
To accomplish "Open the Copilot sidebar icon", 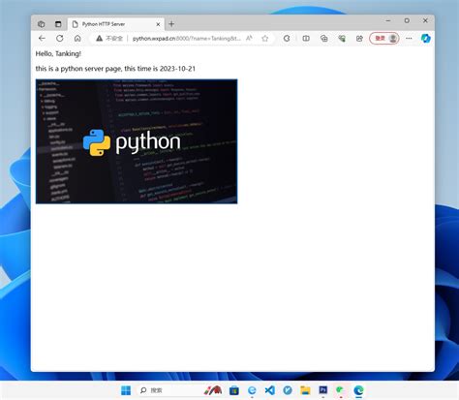I will (426, 39).
